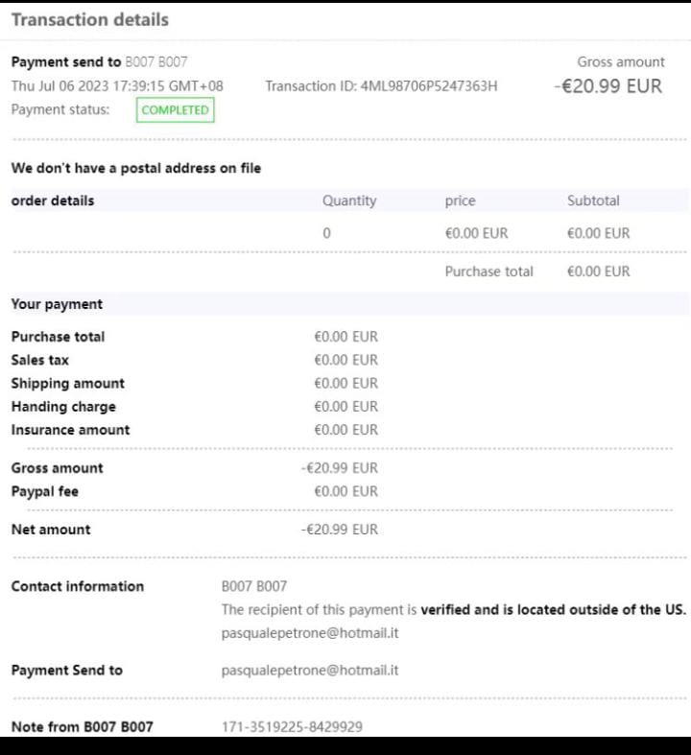Click the Net amount value -€20.99 EUR
This screenshot has height=755, width=691.
(x=340, y=530)
